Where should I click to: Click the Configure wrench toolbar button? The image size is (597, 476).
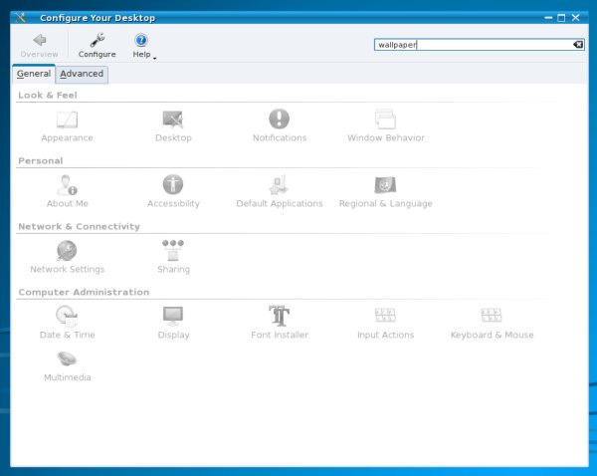[98, 46]
